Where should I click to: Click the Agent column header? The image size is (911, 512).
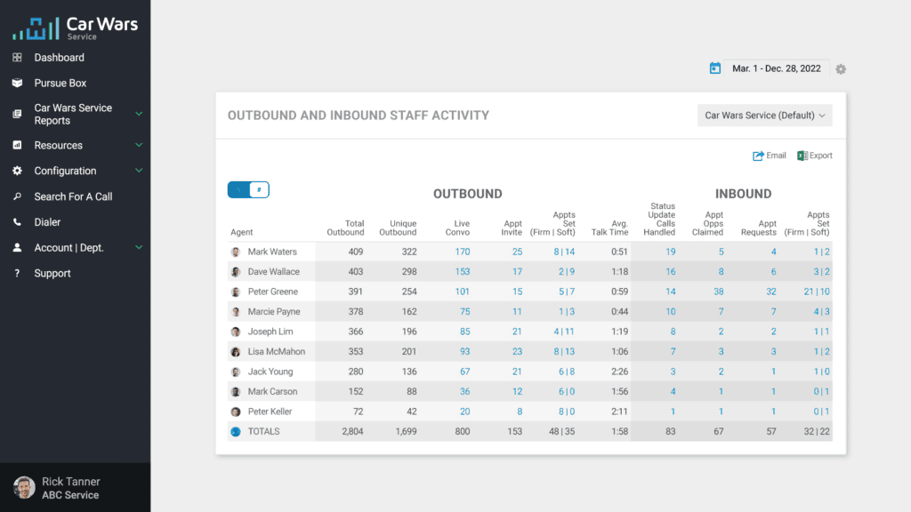(x=242, y=232)
